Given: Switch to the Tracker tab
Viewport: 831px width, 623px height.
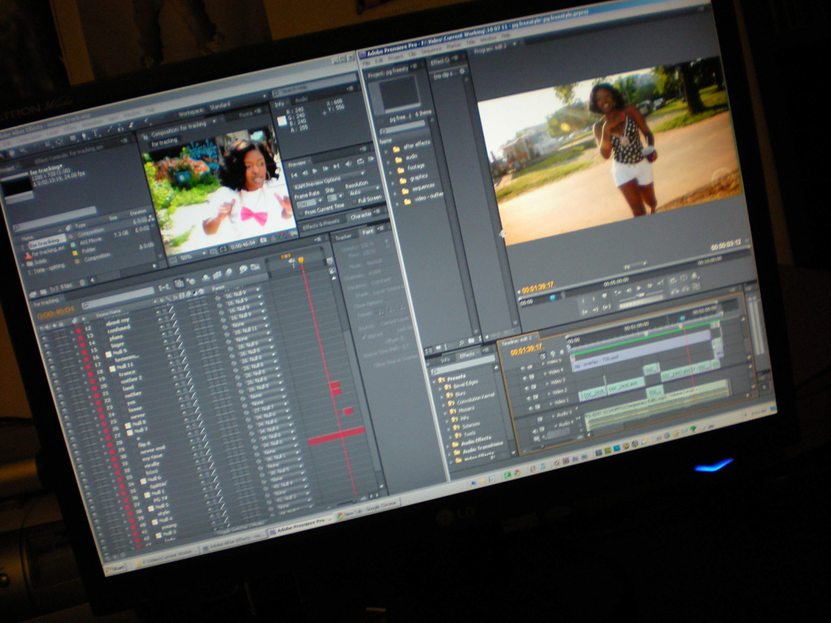Looking at the screenshot, I should (343, 237).
